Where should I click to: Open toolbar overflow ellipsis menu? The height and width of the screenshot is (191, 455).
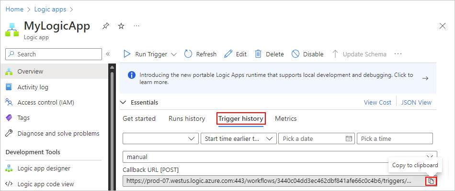(398, 54)
